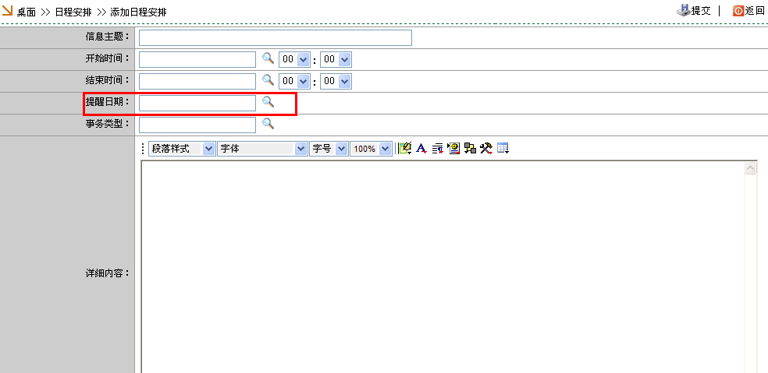Open the form components icon menu
This screenshot has height=373, width=768.
tap(470, 149)
